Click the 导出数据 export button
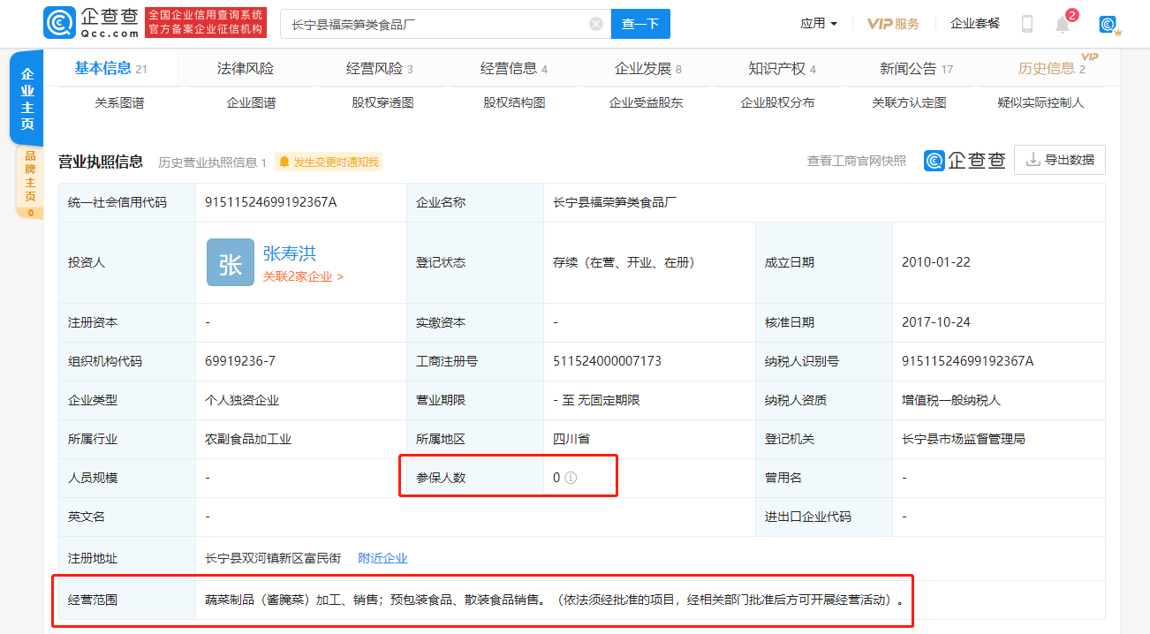 (x=1059, y=160)
